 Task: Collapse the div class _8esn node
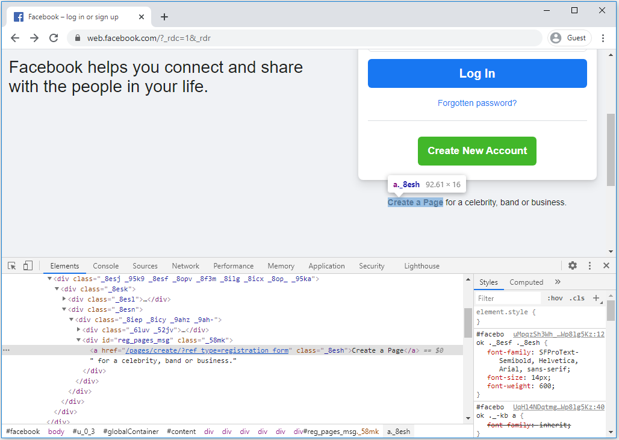[64, 309]
